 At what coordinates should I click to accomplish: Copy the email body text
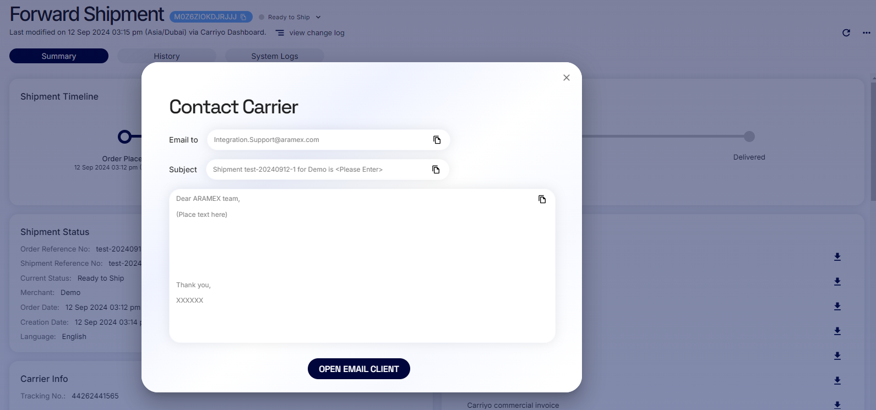point(542,199)
